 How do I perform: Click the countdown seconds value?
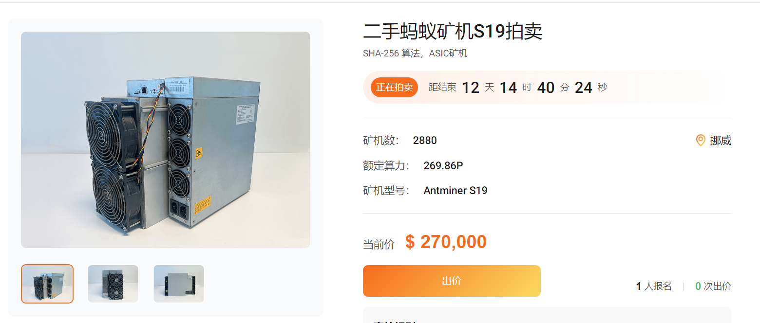tap(584, 88)
